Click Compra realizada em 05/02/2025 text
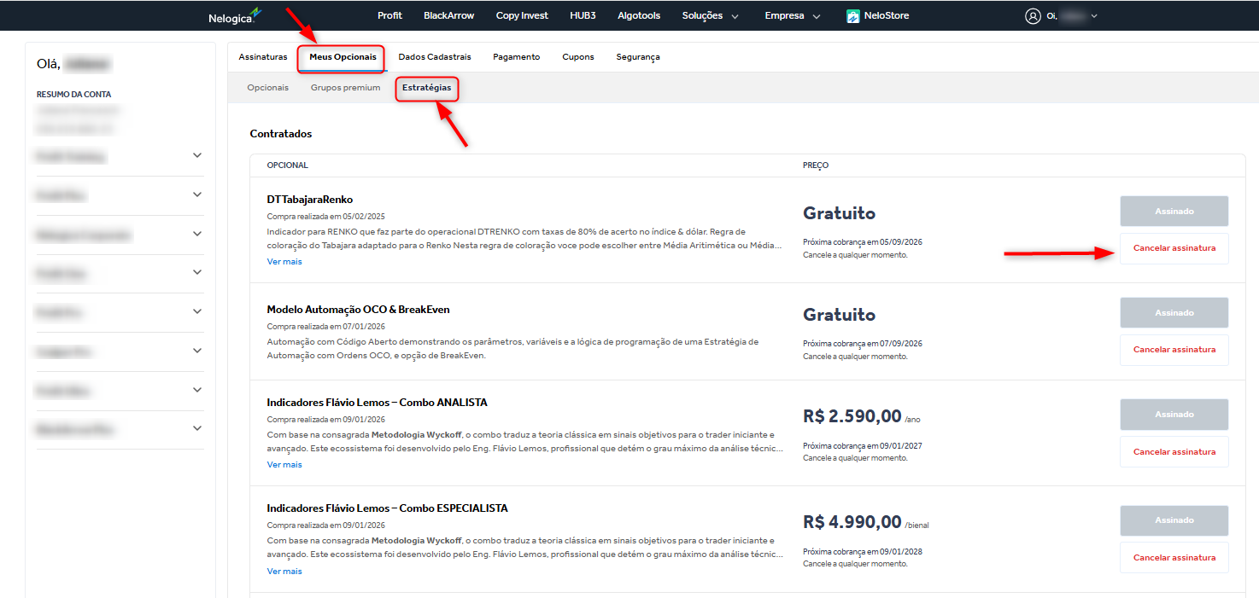The width and height of the screenshot is (1259, 598). point(326,217)
